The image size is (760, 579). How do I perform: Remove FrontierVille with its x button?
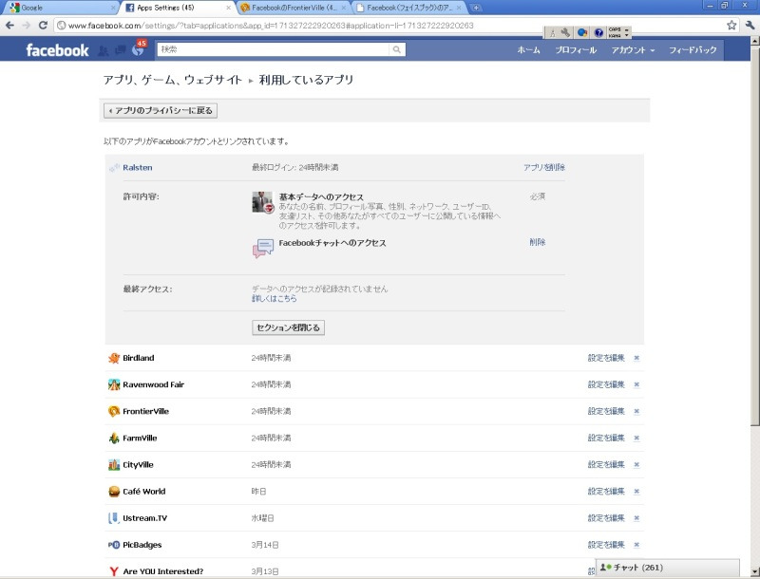click(636, 411)
